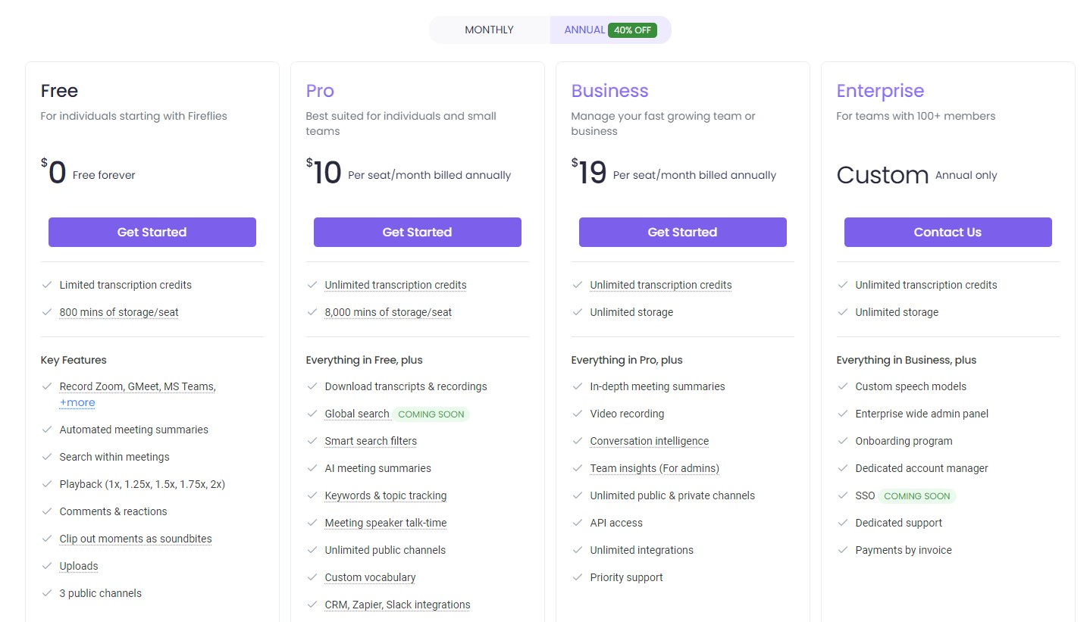Click the checkmark icon next to SSO
1090x622 pixels.
[843, 495]
